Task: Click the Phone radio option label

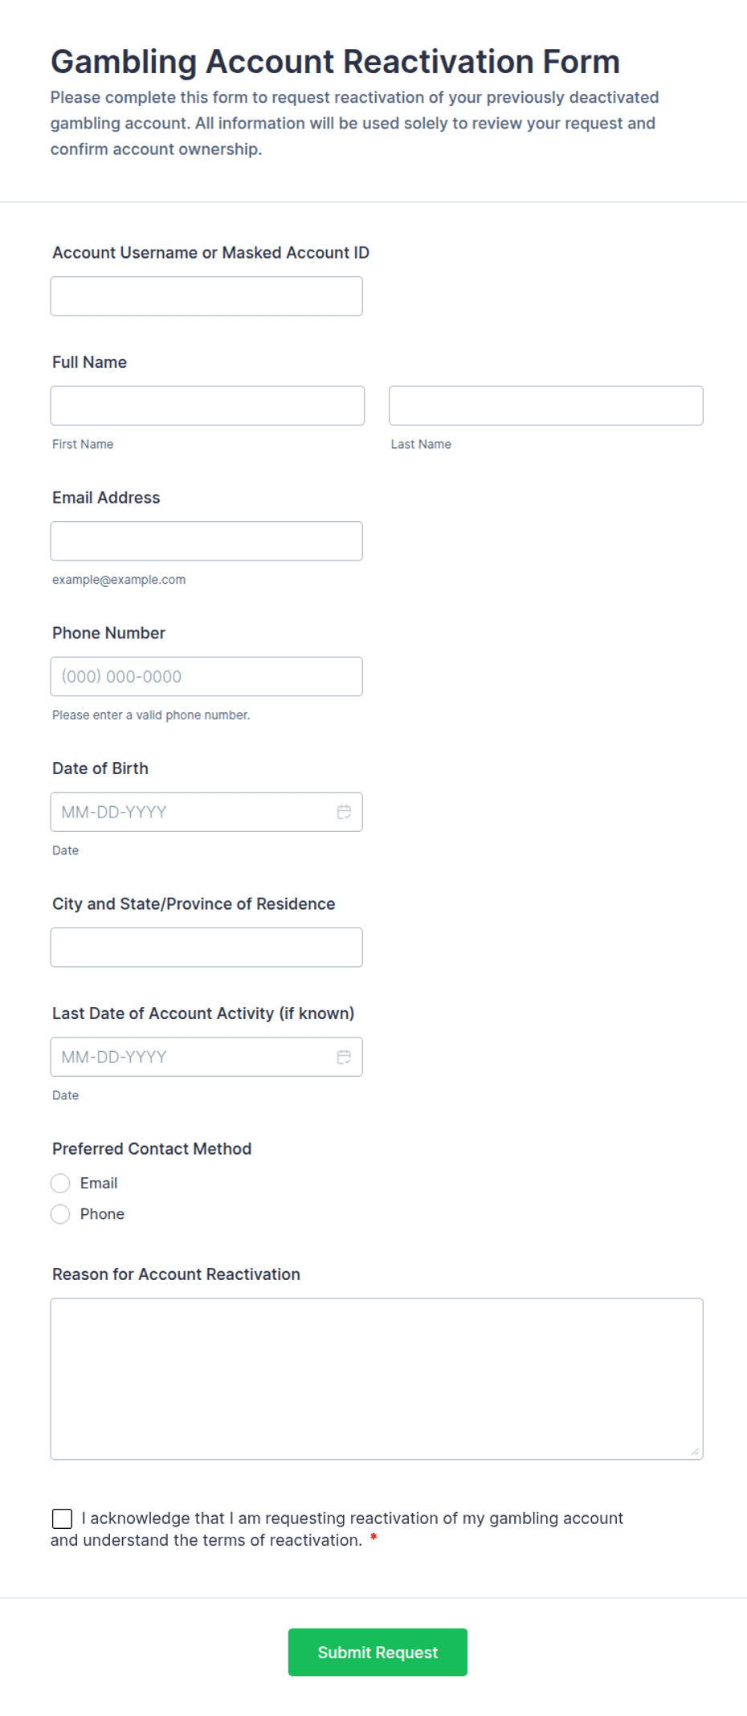Action: click(102, 1213)
